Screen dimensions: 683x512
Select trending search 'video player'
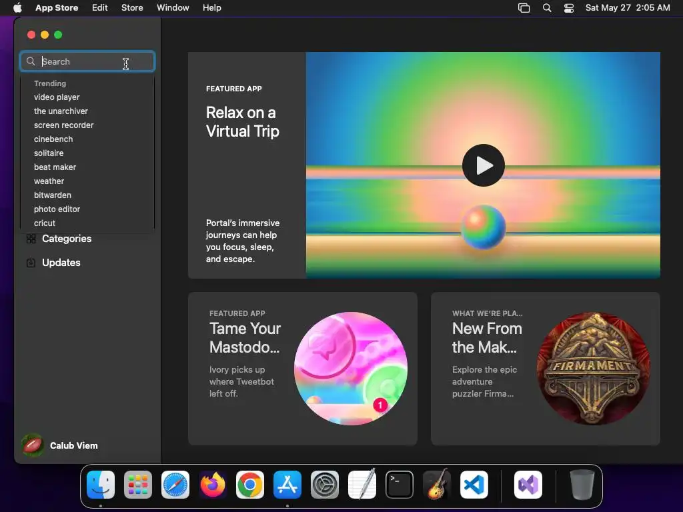[57, 97]
